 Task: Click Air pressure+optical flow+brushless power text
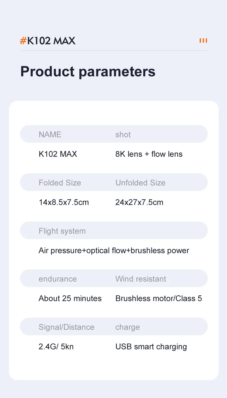tap(114, 251)
